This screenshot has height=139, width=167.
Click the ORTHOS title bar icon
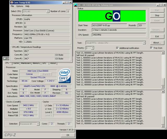coord(75,5)
